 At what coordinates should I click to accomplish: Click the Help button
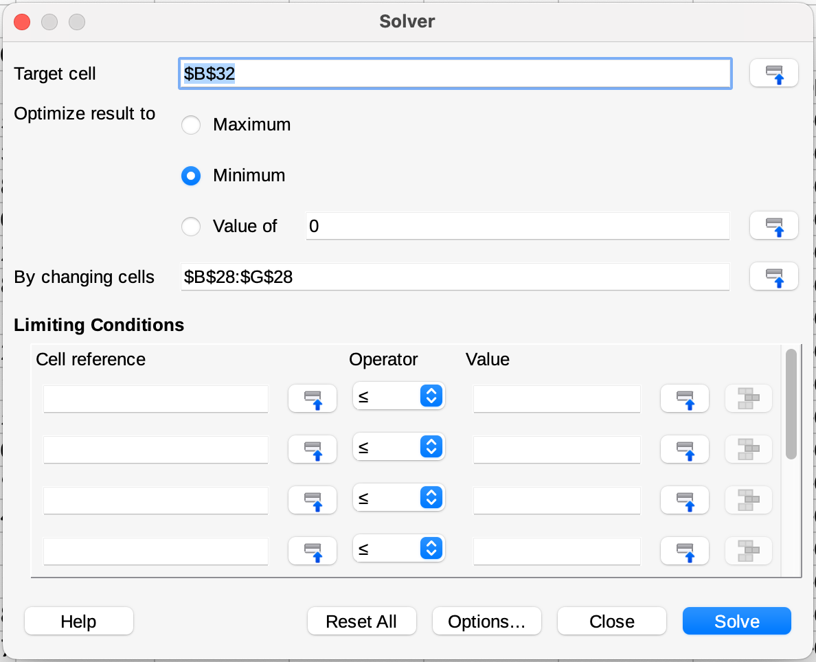(x=78, y=621)
